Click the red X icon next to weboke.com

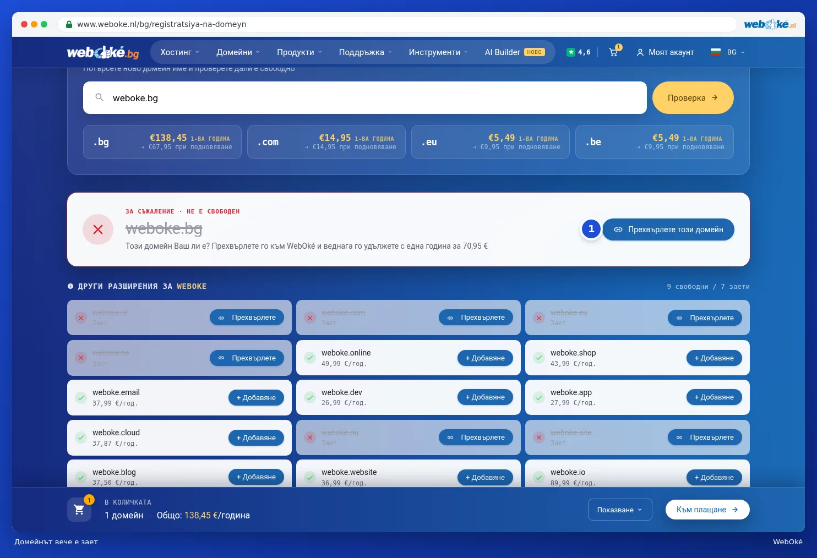click(310, 318)
